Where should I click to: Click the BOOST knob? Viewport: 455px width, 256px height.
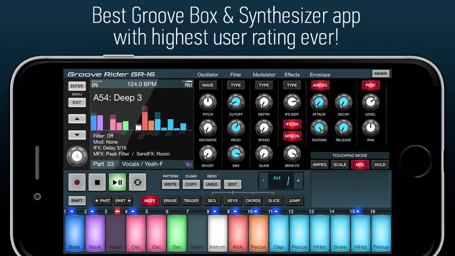pos(208,153)
